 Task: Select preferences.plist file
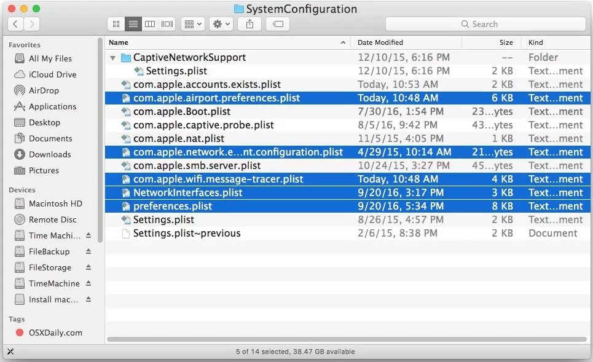click(348, 206)
